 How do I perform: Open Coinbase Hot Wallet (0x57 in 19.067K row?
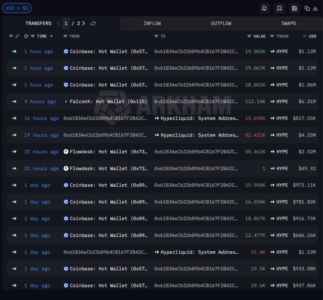(x=109, y=68)
